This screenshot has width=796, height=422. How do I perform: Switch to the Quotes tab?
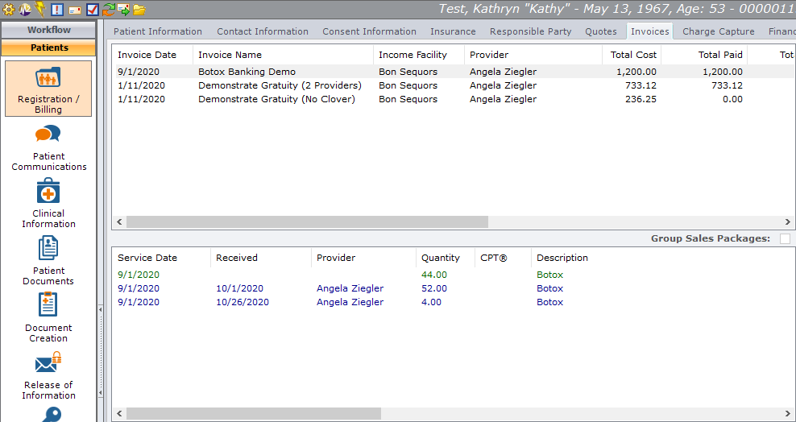tap(601, 31)
